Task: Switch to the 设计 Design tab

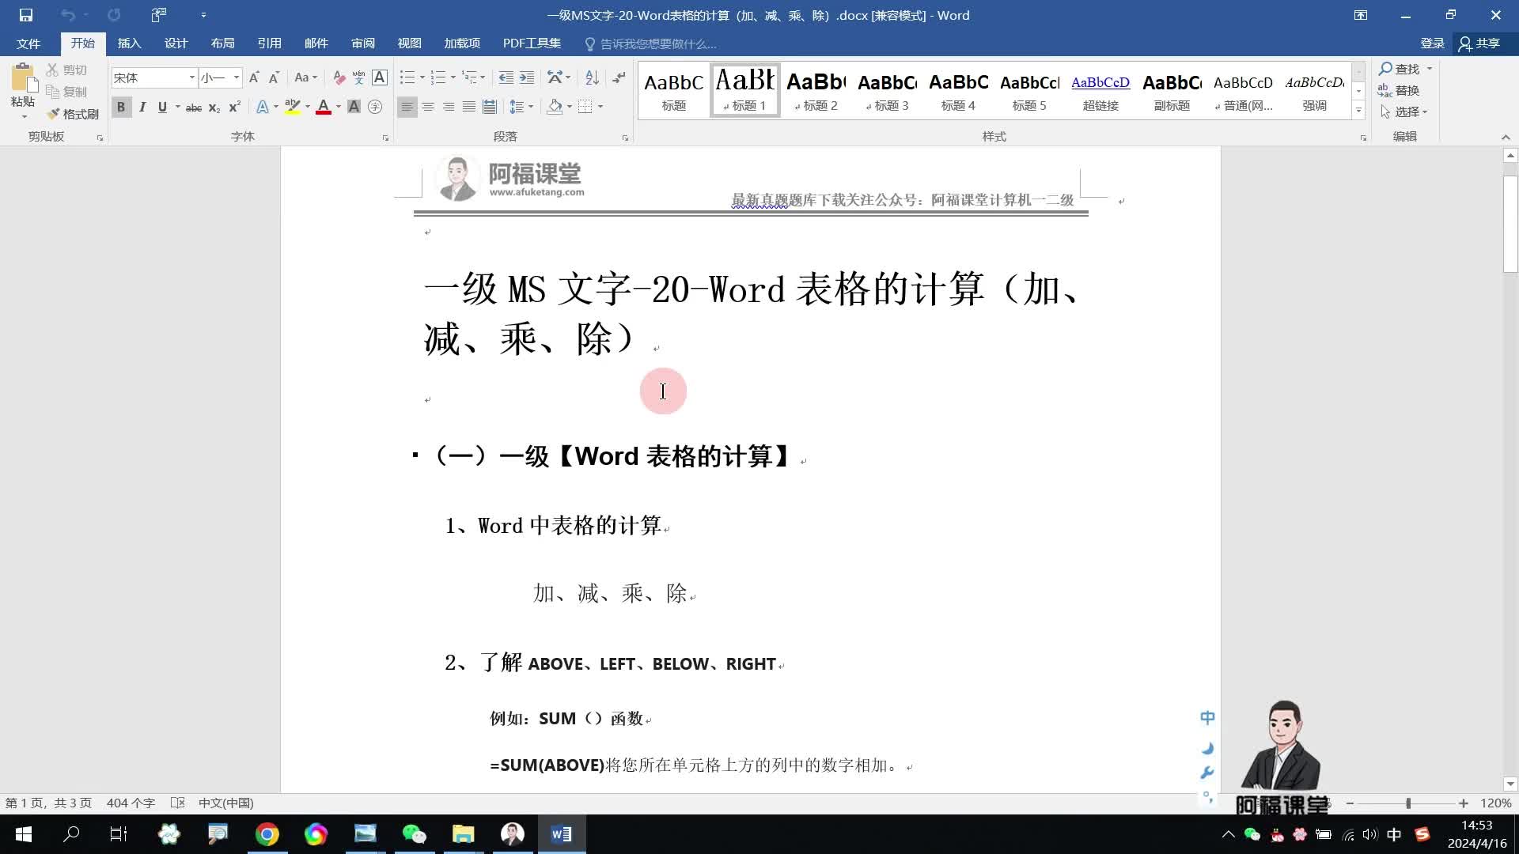Action: pos(176,43)
